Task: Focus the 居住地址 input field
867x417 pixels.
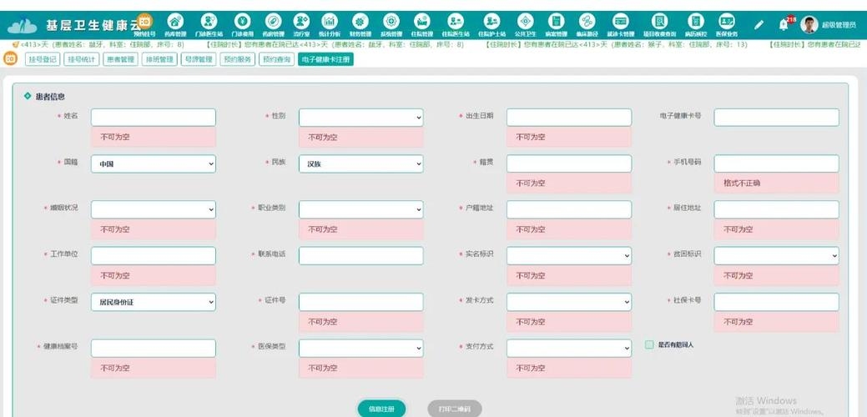Action: 776,209
